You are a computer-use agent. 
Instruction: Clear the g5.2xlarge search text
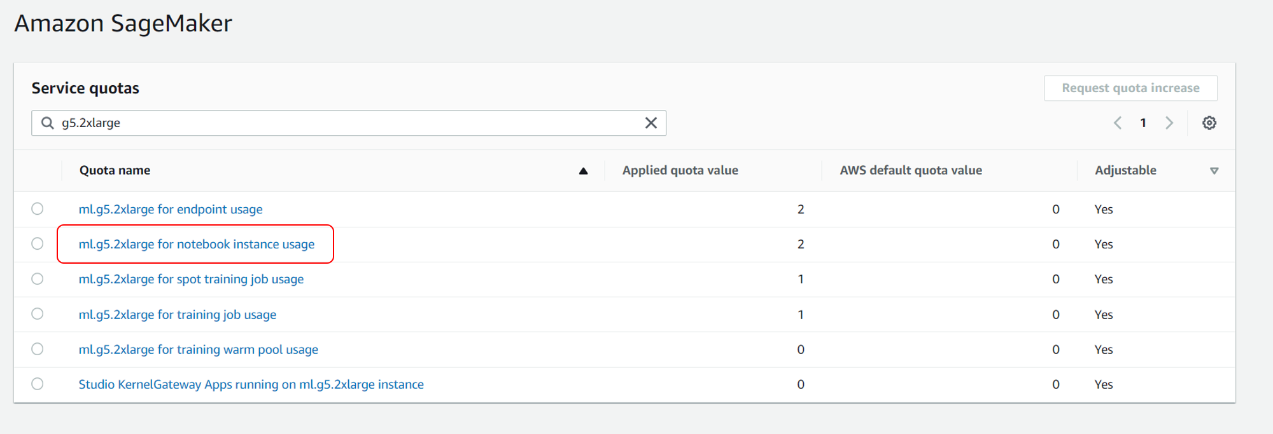pos(651,123)
